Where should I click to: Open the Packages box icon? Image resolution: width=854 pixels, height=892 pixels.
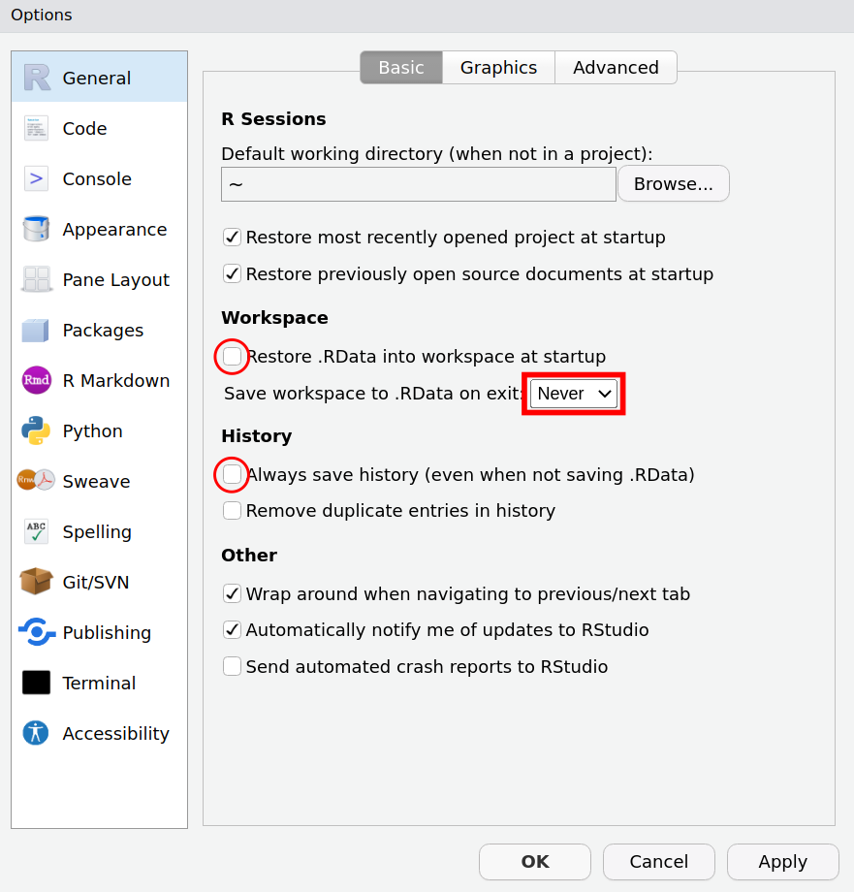pyautogui.click(x=36, y=331)
